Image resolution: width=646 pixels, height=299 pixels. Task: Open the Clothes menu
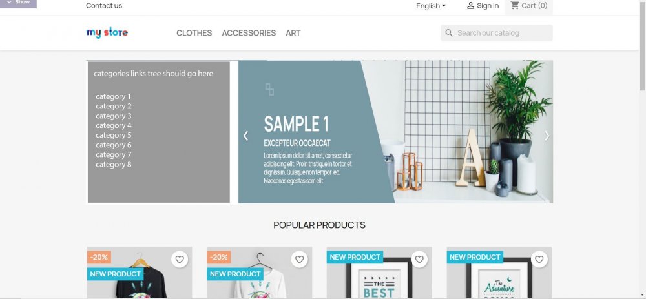click(x=194, y=33)
